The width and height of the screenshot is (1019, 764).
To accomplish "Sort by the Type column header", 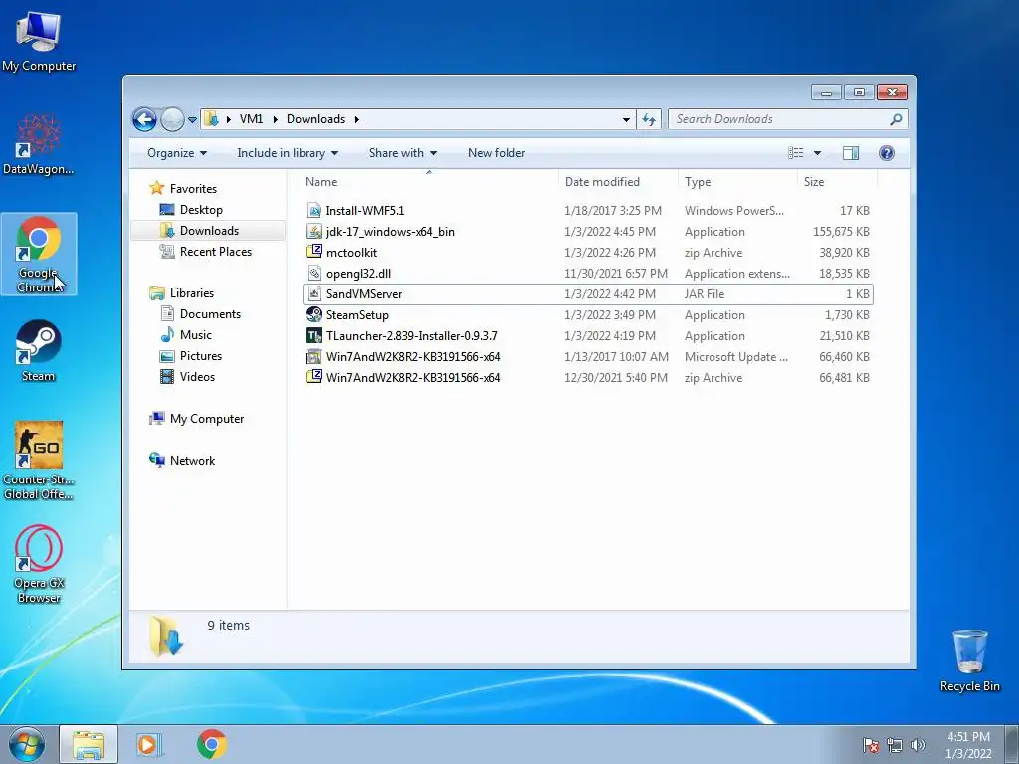I will 737,182.
